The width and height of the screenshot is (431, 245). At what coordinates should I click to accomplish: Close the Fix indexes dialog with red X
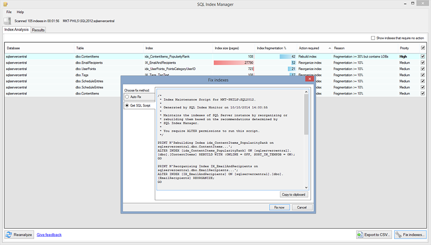[x=309, y=79]
